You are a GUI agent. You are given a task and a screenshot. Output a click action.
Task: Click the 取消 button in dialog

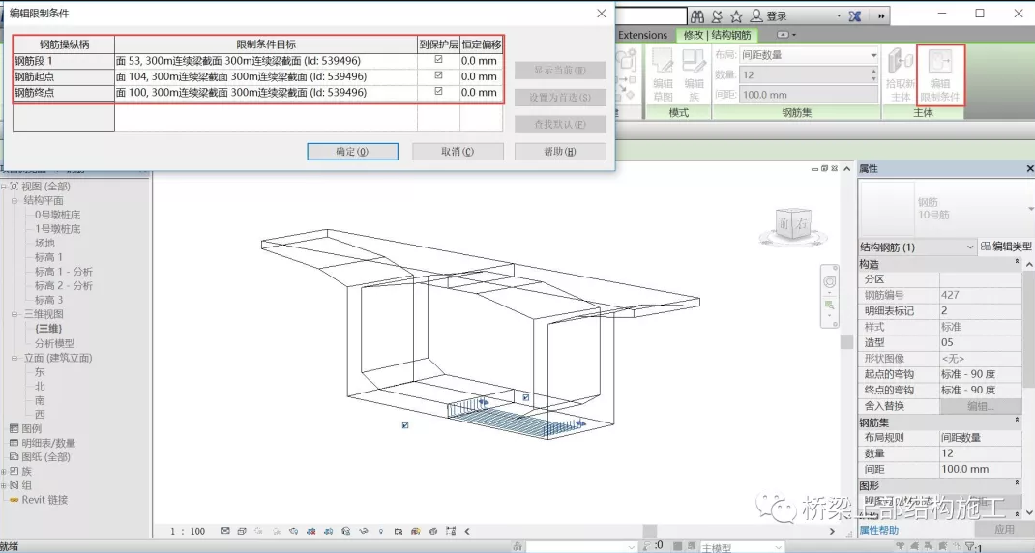tap(458, 151)
